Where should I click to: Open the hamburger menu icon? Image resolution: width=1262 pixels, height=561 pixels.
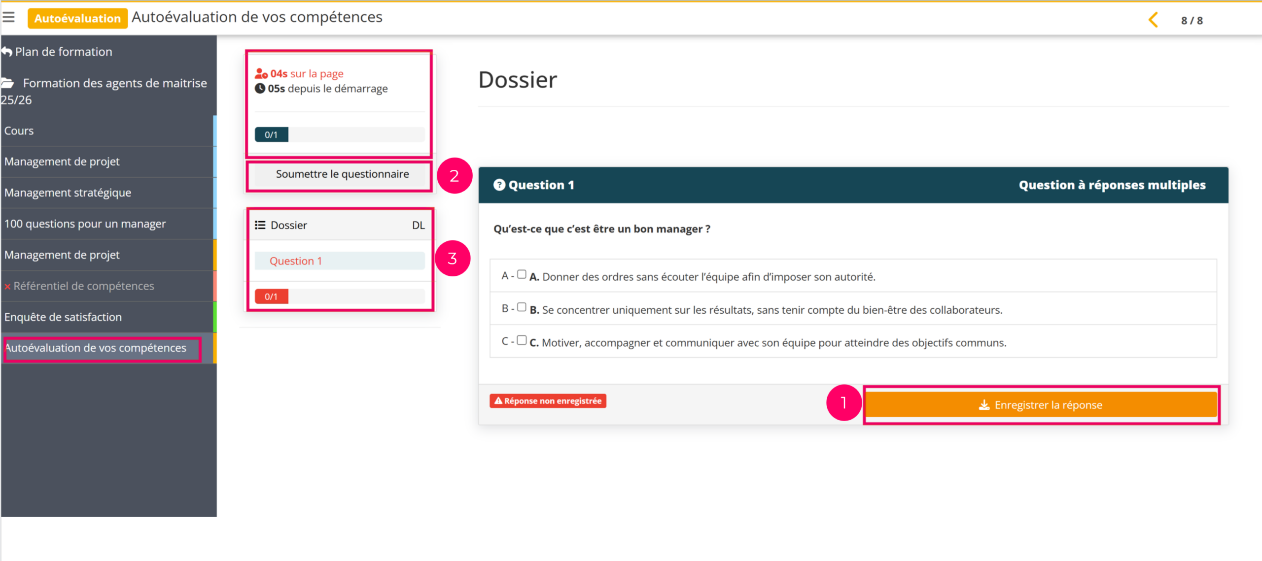coord(8,17)
